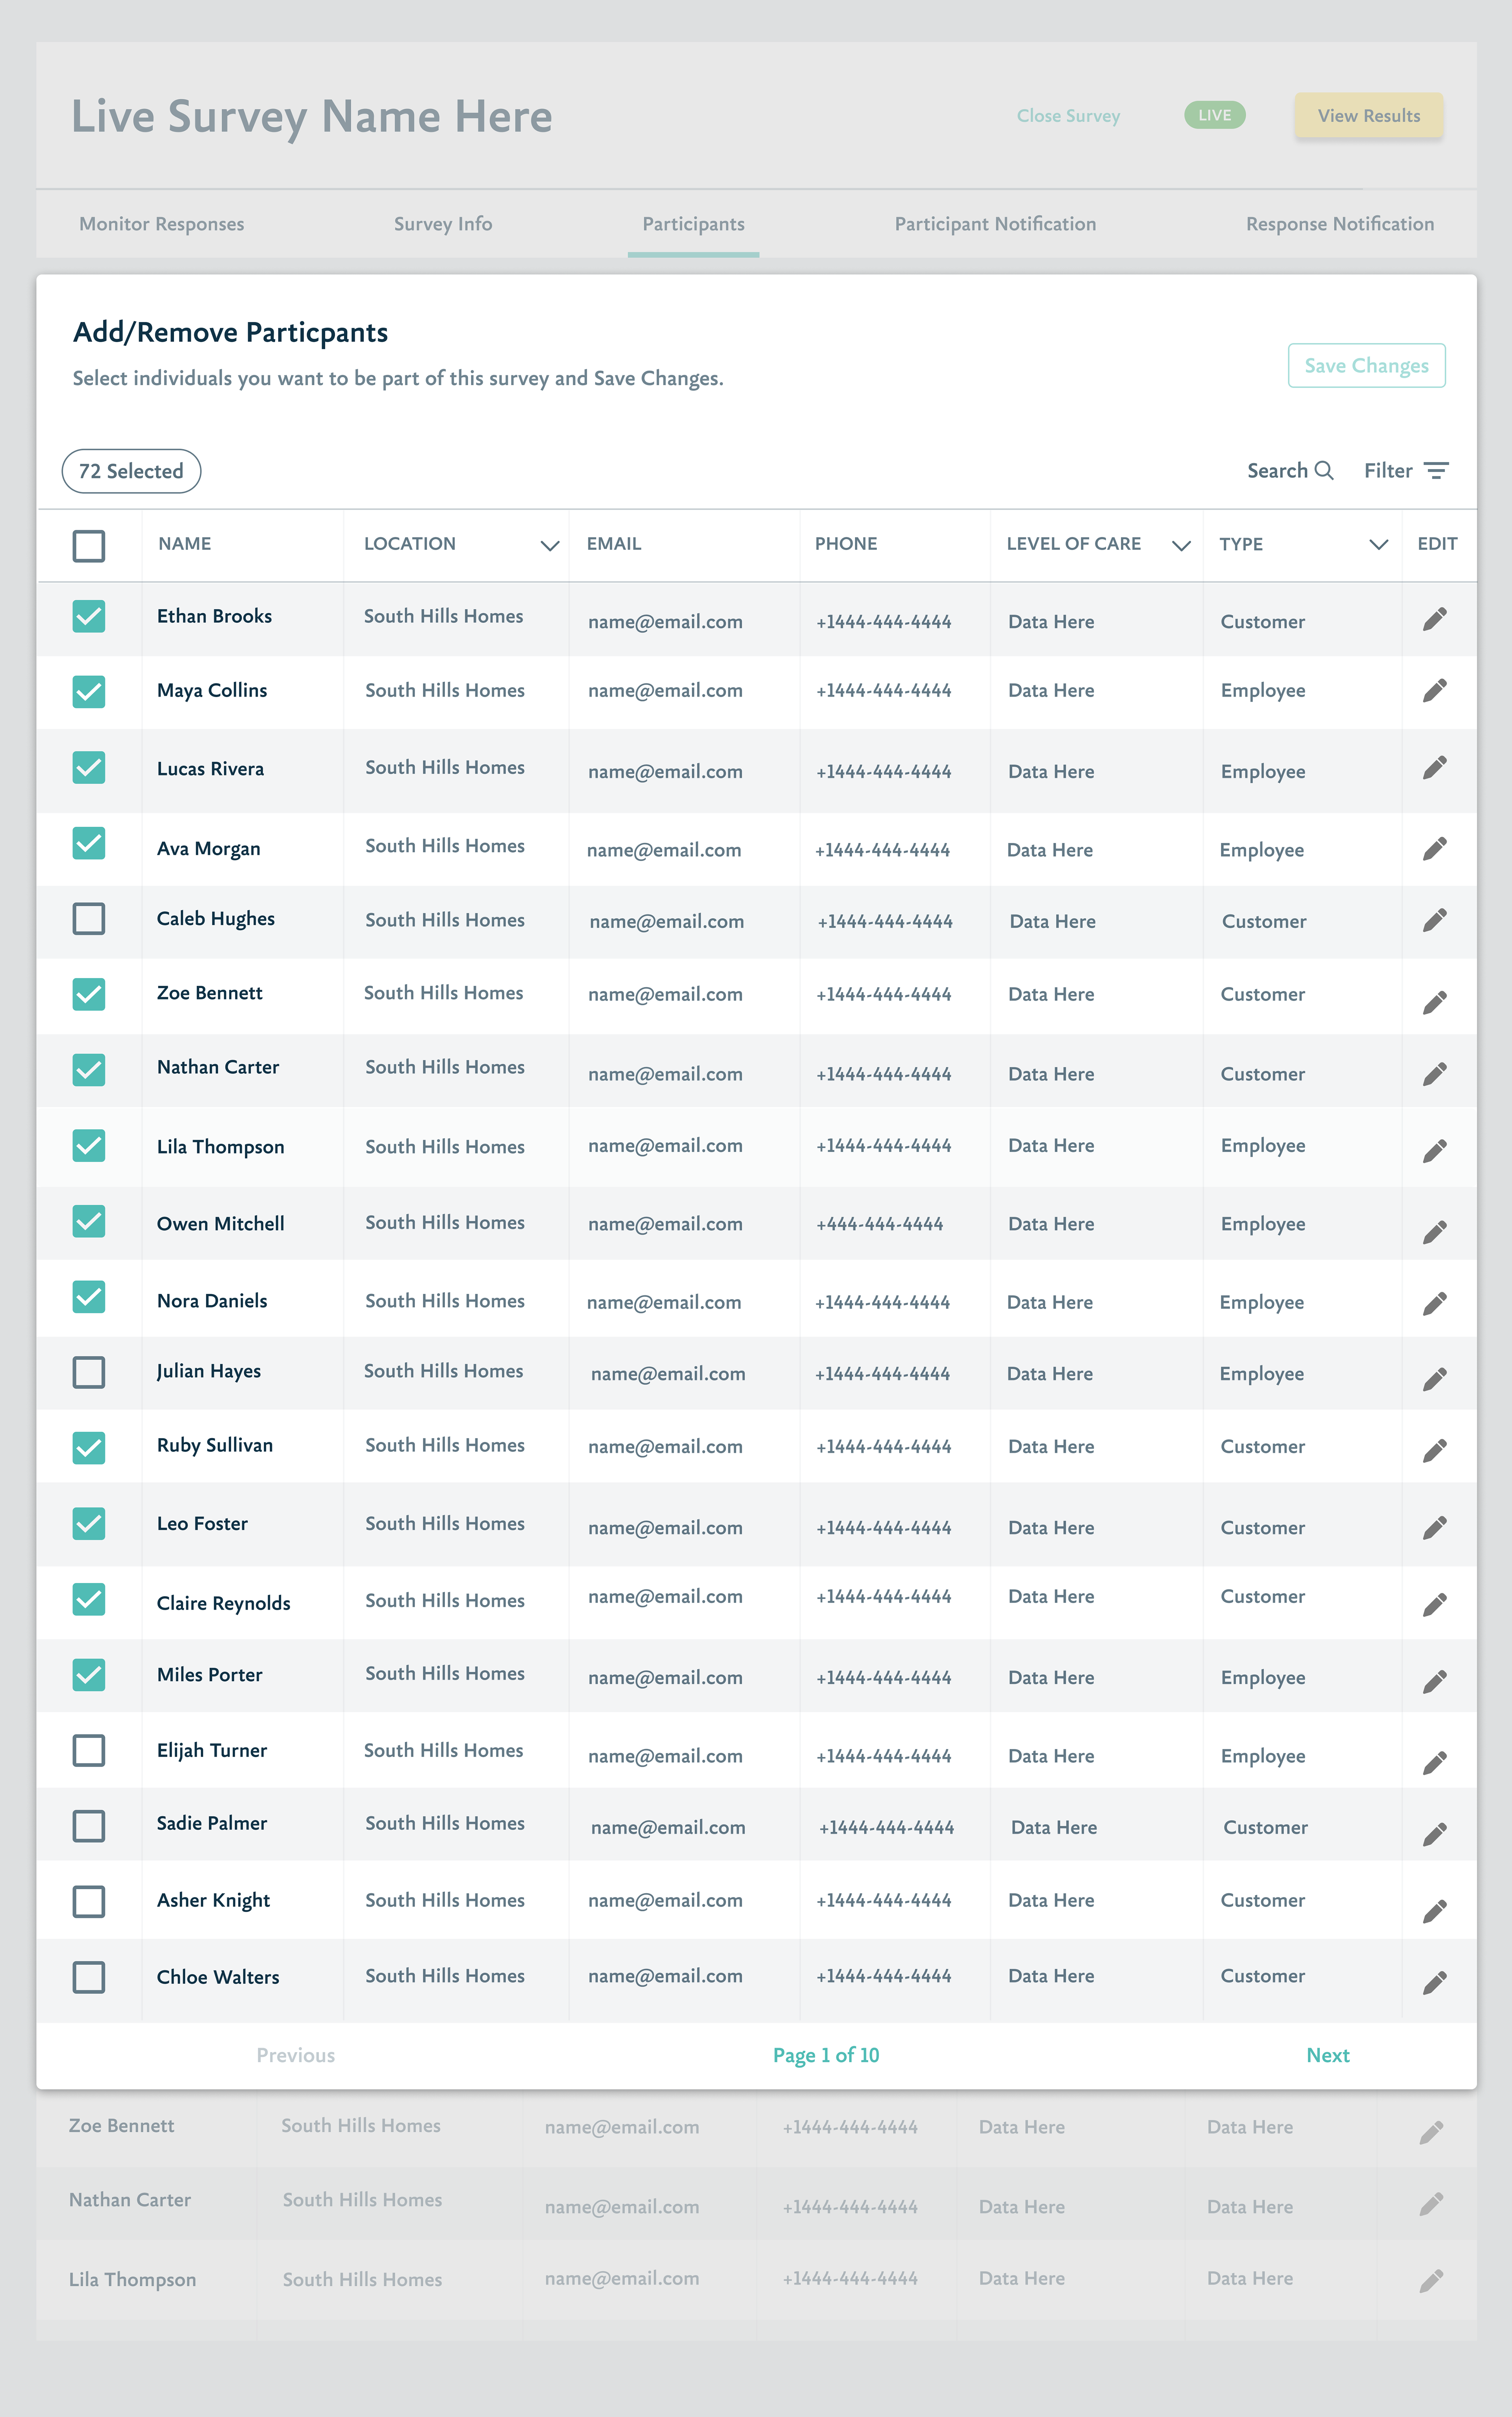Click the edit pencil for Maya Collins
Viewport: 1512px width, 2417px height.
pos(1434,691)
